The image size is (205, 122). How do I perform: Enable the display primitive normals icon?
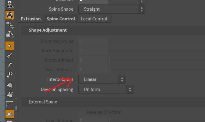(x=9, y=85)
